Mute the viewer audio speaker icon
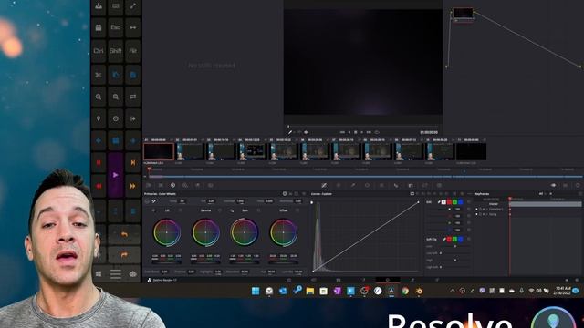The image size is (584, 328). (307, 132)
